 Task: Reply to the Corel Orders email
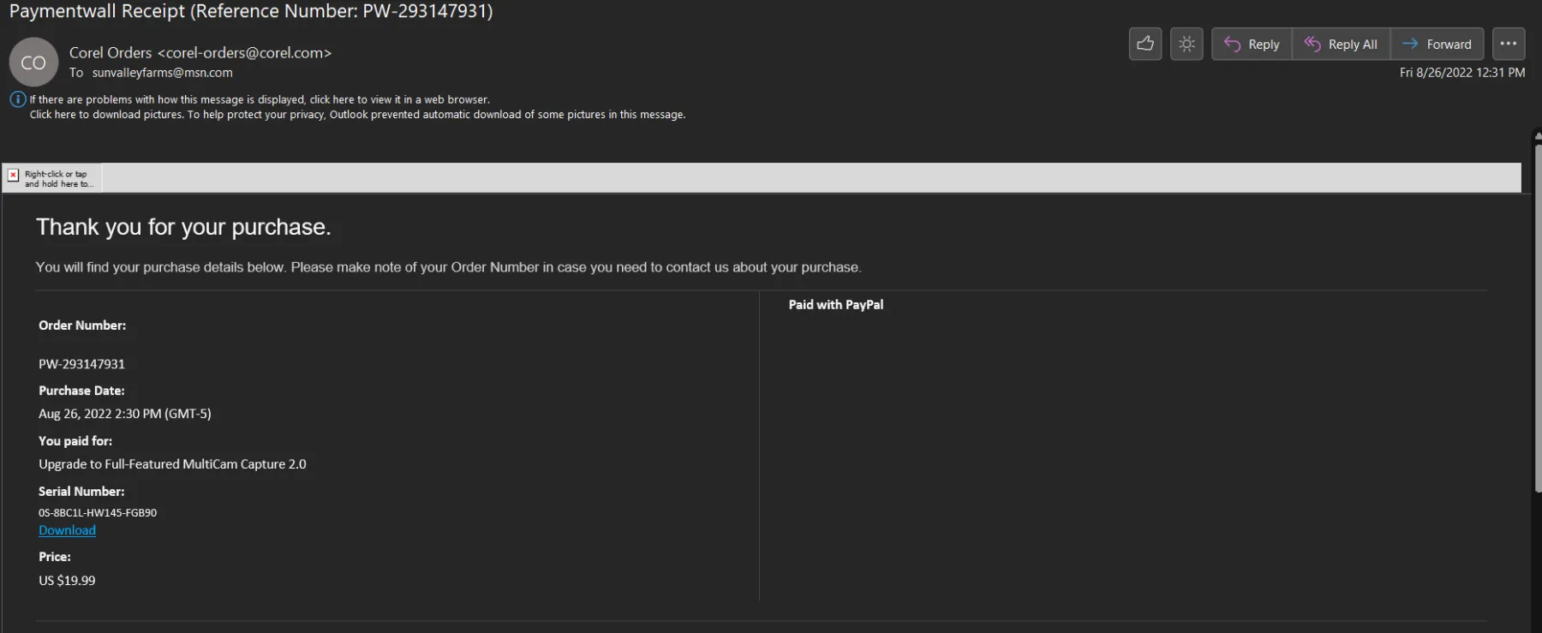(x=1252, y=44)
